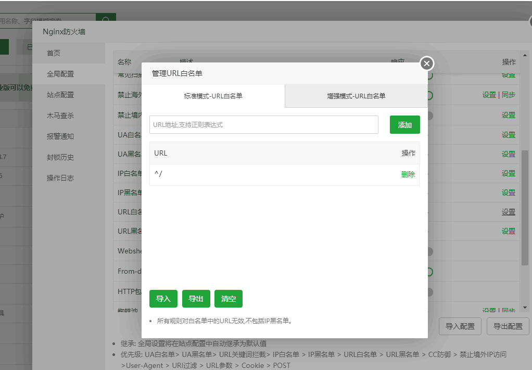Click 设置 in the UA黑名单 row
The image size is (532, 370).
pos(509,154)
